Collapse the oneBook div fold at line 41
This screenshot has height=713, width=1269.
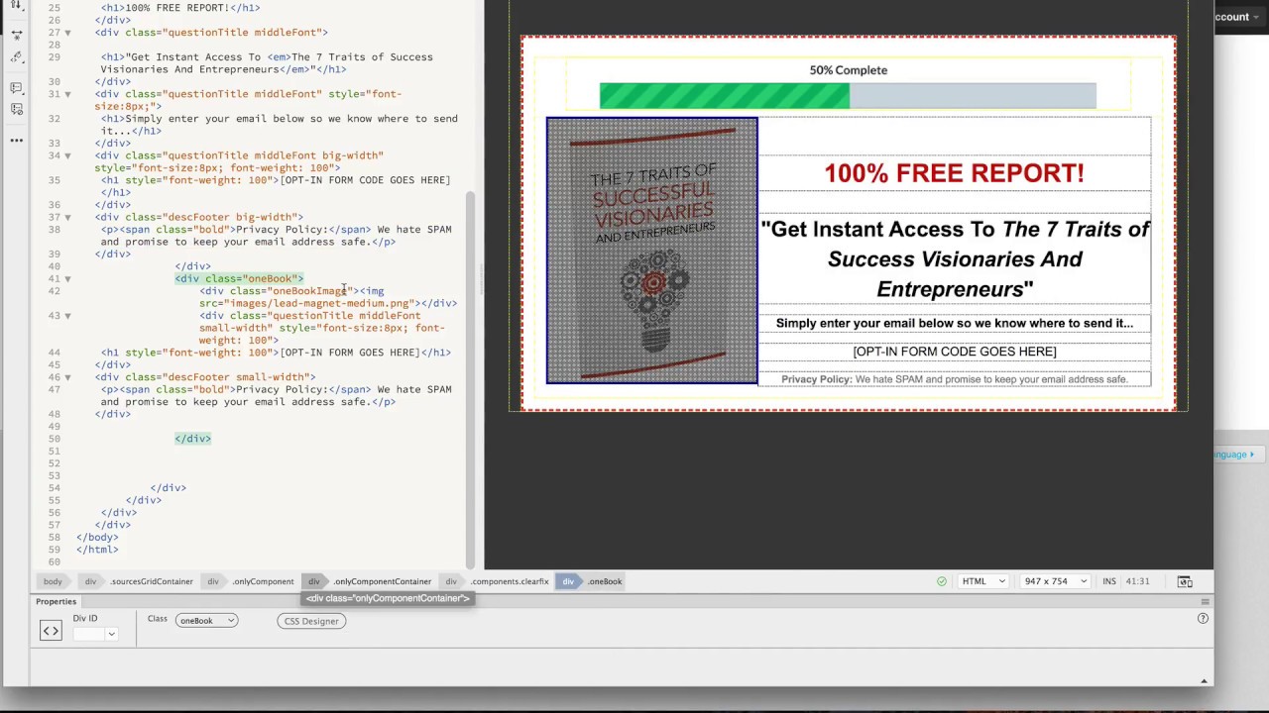coord(67,278)
